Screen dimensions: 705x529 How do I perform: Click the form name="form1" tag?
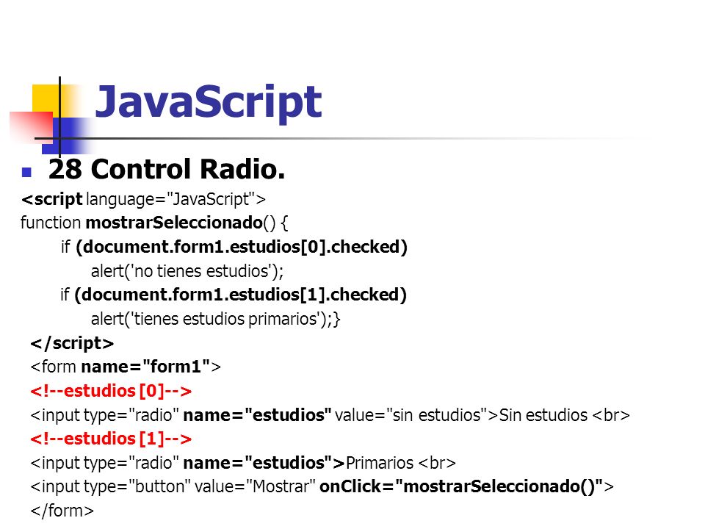[126, 367]
